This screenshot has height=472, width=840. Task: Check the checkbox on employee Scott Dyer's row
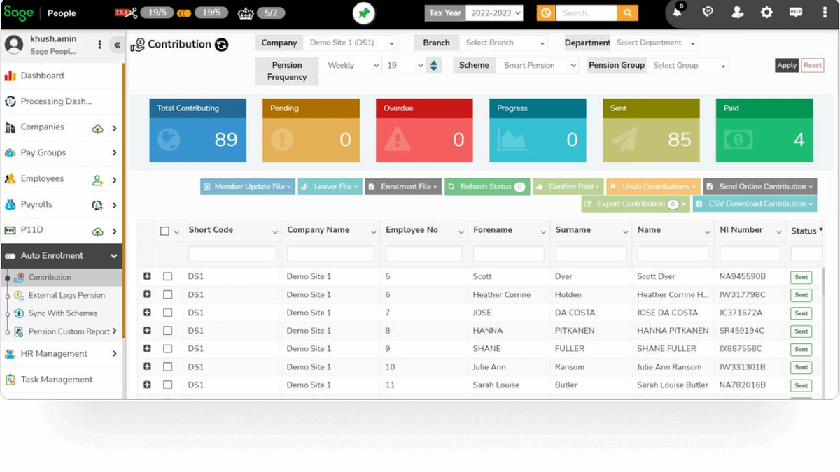tap(167, 276)
